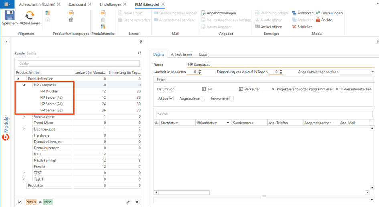Expand the Virenscanner tree node
Image resolution: width=379 pixels, height=207 pixels.
point(24,117)
